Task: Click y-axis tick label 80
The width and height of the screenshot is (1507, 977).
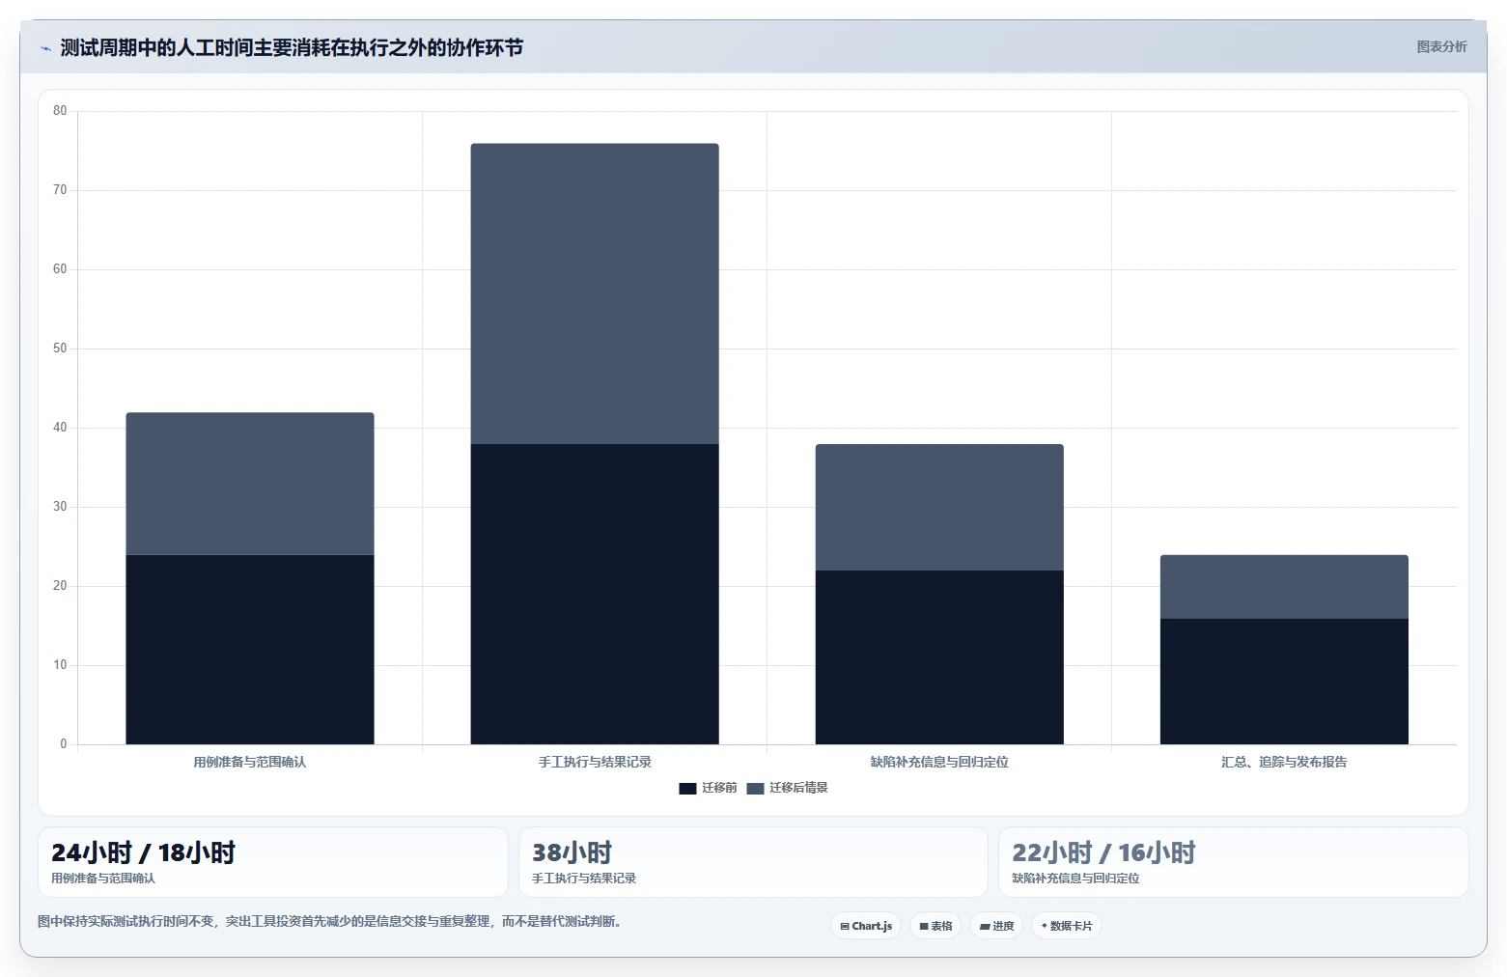Action: click(x=60, y=111)
